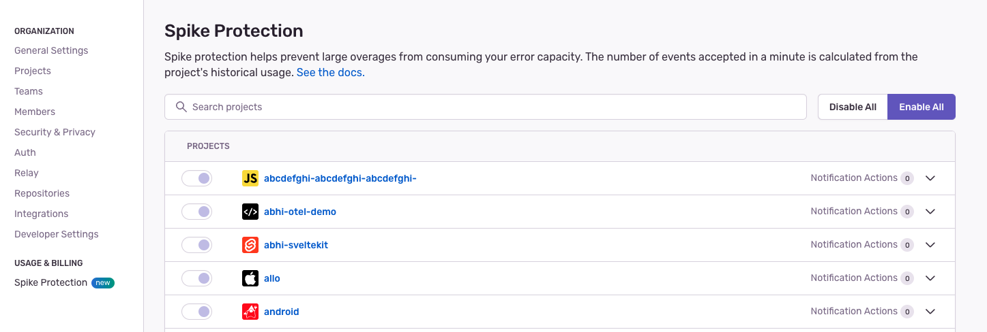This screenshot has width=987, height=332.
Task: Expand the allo project notification actions
Action: [x=930, y=278]
